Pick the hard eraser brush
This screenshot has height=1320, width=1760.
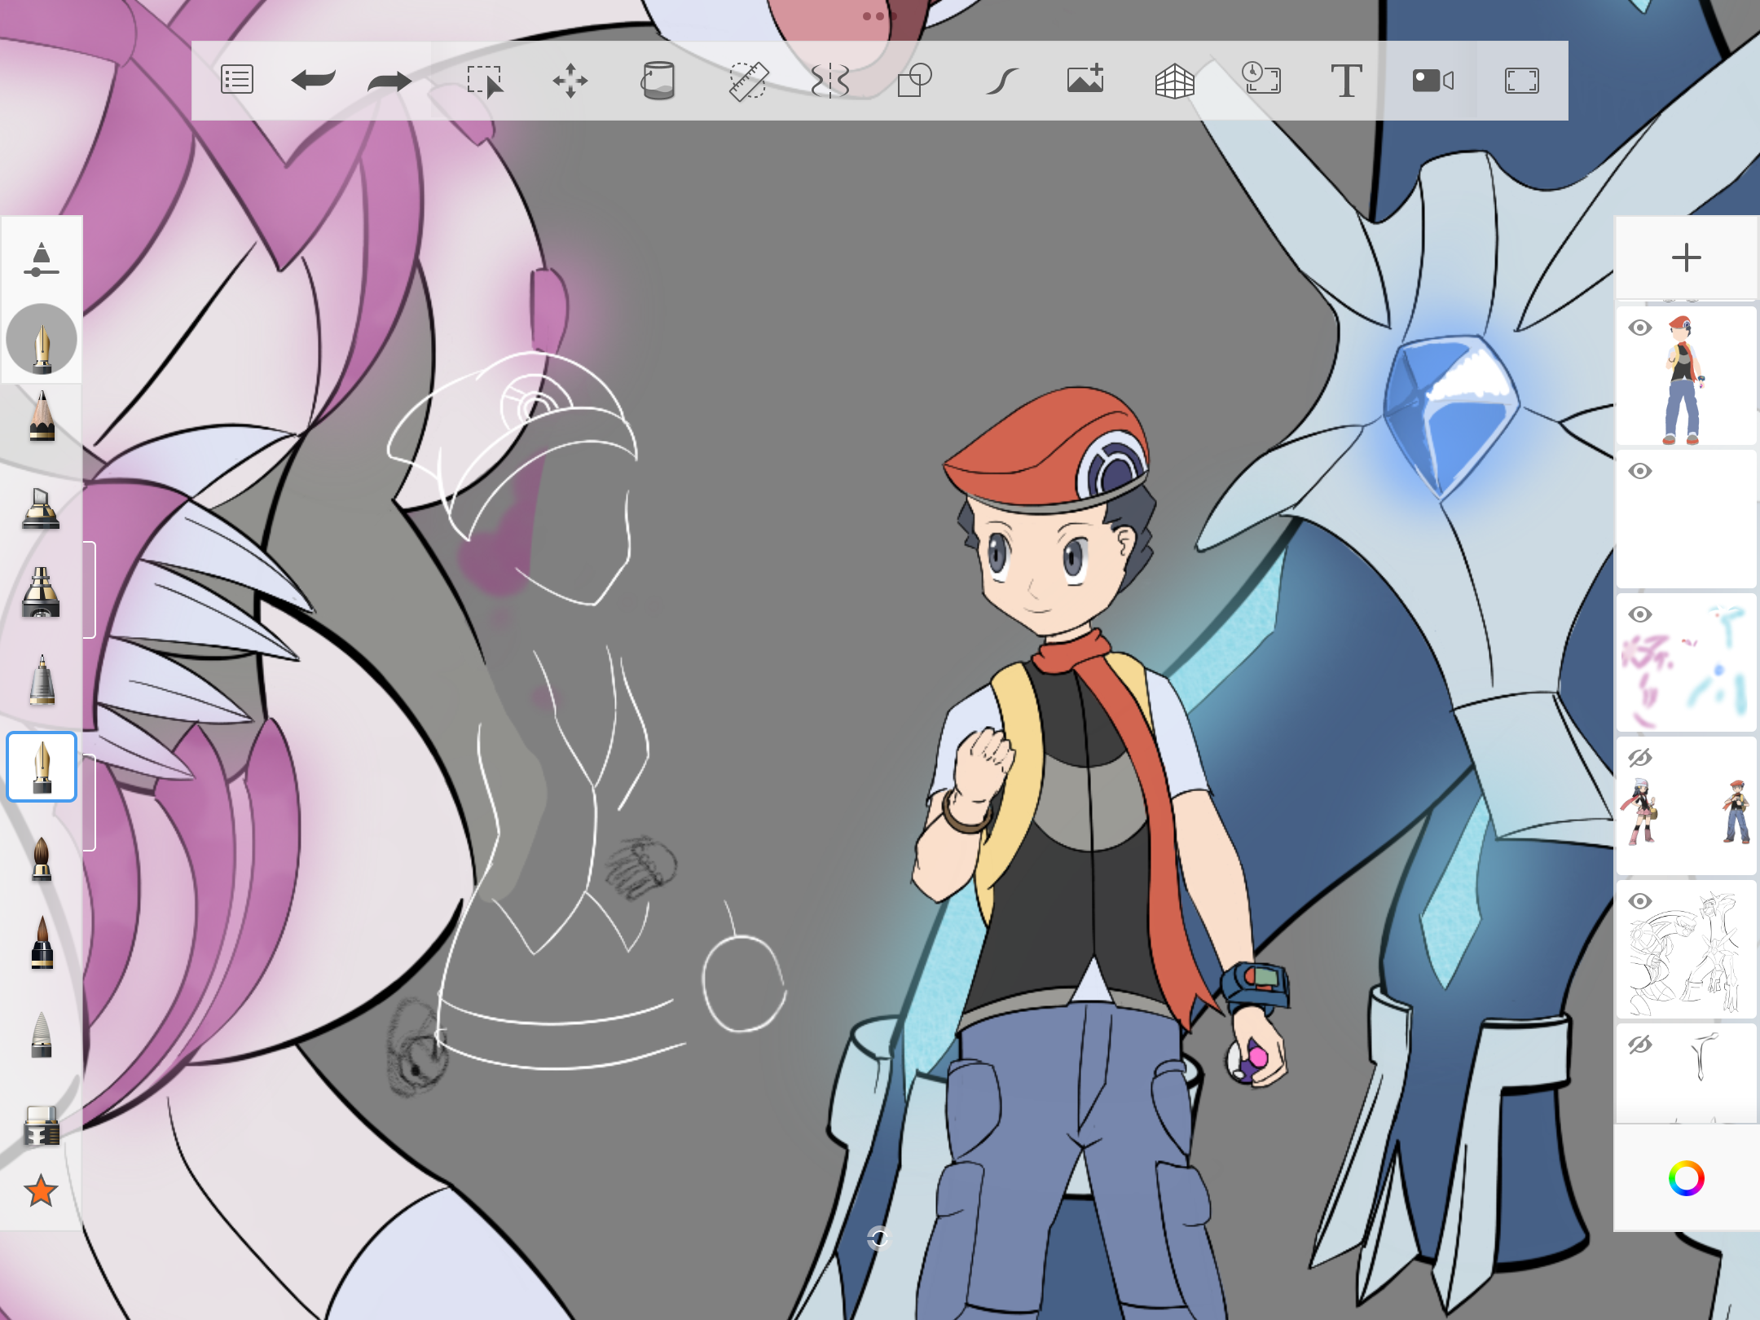[42, 1125]
